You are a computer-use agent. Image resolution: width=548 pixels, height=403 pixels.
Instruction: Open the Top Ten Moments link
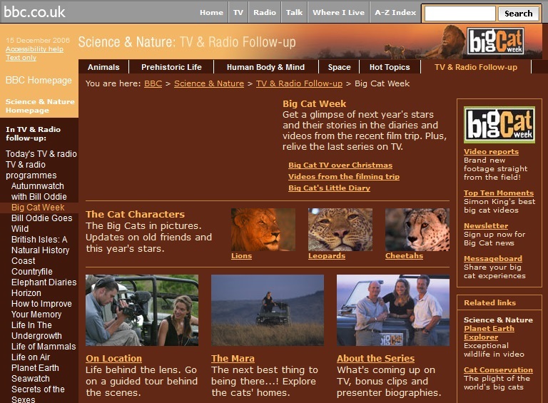tap(499, 193)
